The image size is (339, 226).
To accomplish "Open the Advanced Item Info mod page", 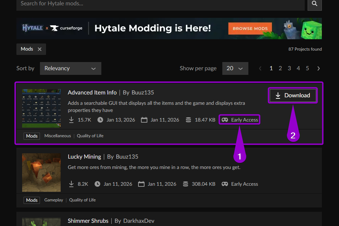I will (x=92, y=92).
